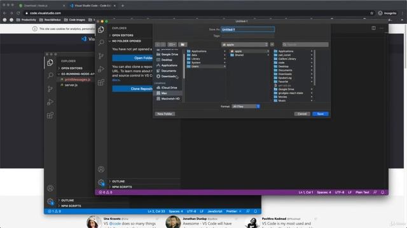407x228 pixels.
Task: Click Save button in dialog
Action: coord(321,114)
